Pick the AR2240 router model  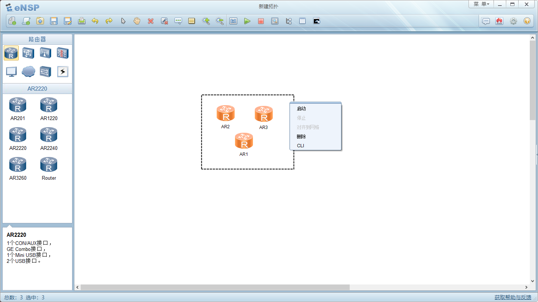tap(49, 139)
